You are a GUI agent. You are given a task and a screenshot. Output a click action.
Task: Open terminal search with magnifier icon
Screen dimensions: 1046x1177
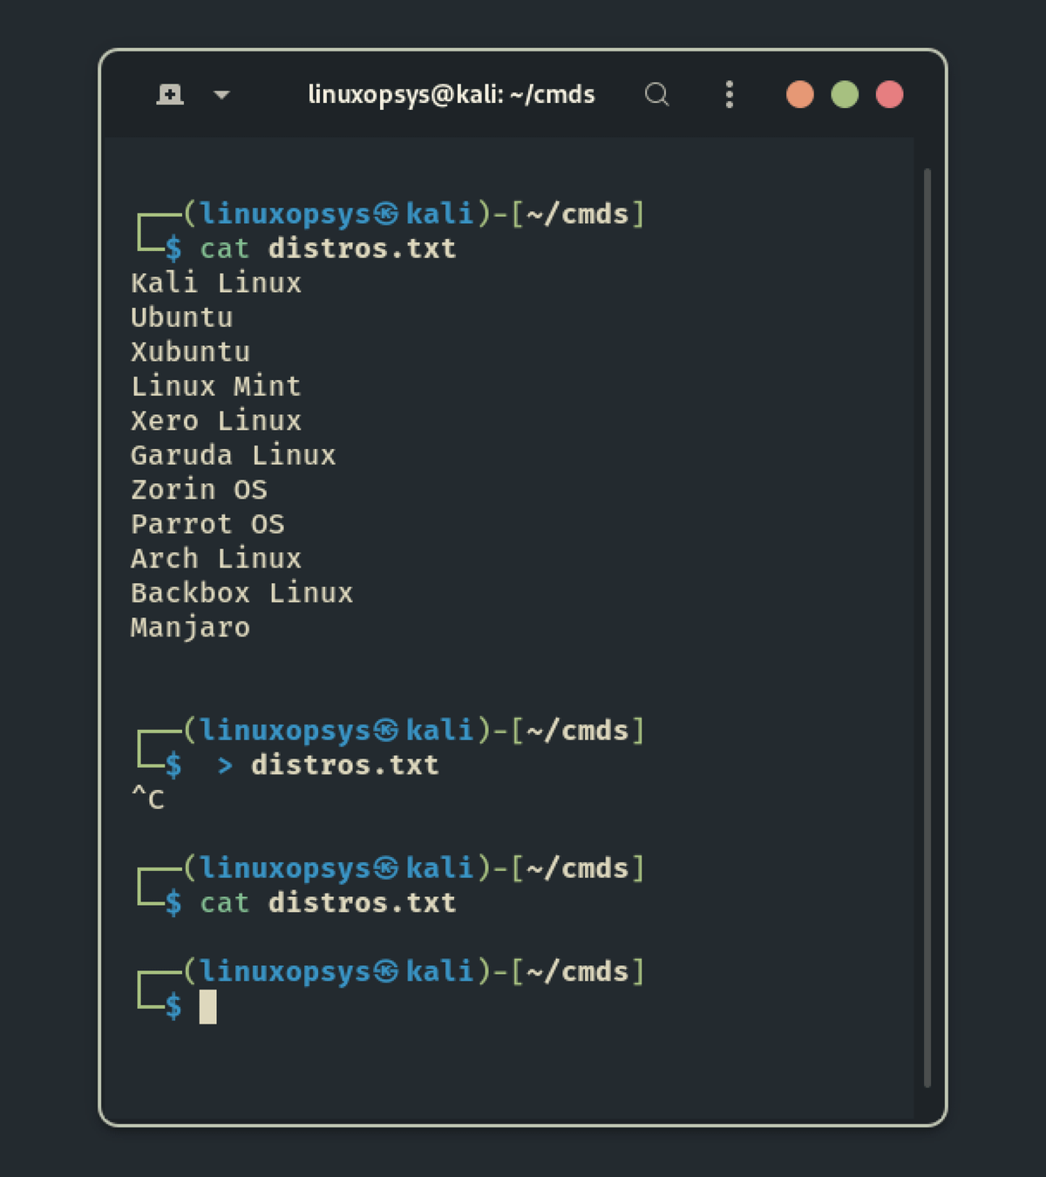656,94
